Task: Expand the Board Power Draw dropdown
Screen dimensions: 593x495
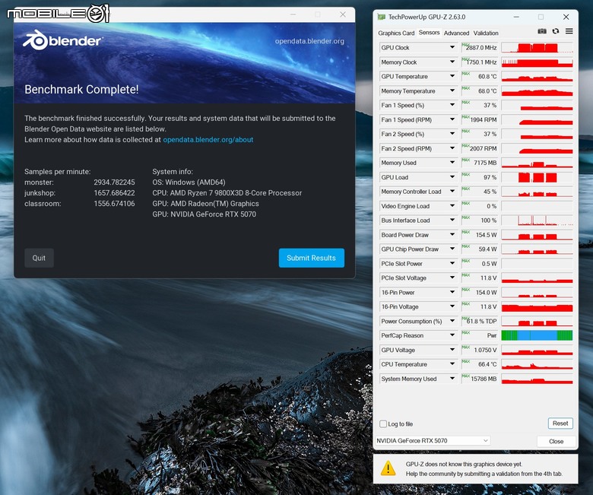Action: coord(452,234)
